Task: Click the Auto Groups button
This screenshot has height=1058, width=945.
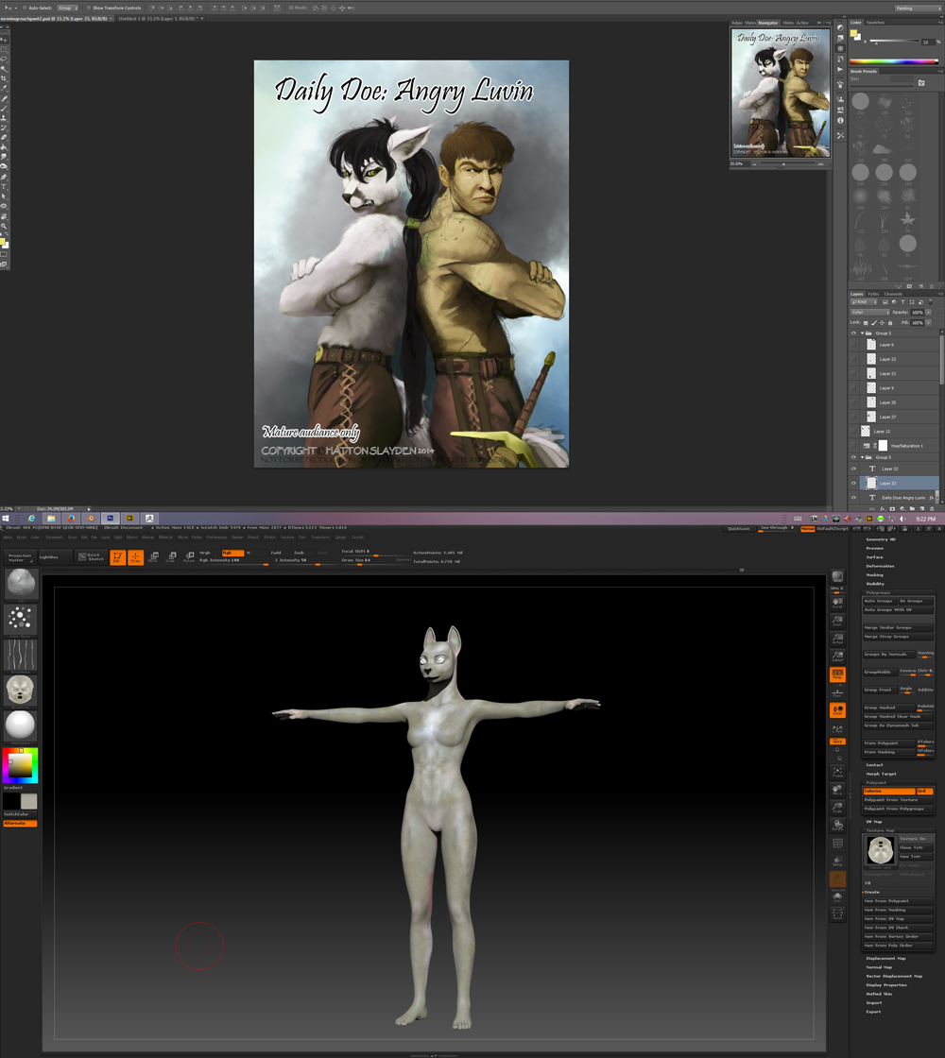Action: [x=879, y=601]
